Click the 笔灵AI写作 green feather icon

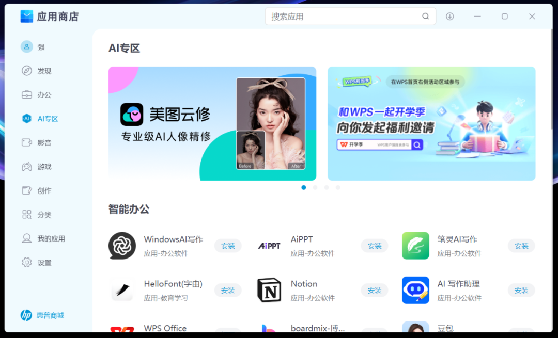[x=415, y=246]
